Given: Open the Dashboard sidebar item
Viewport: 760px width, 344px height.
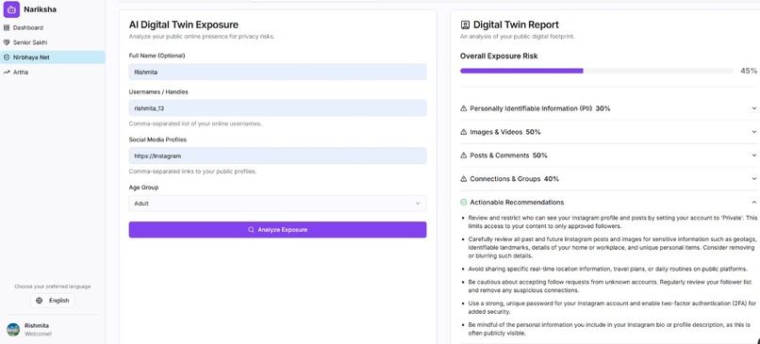Looking at the screenshot, I should click(x=53, y=27).
